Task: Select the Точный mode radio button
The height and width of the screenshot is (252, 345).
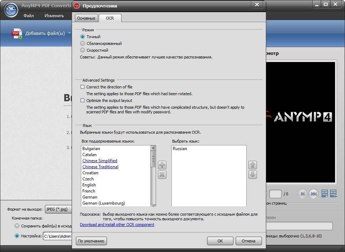Action: (83, 36)
